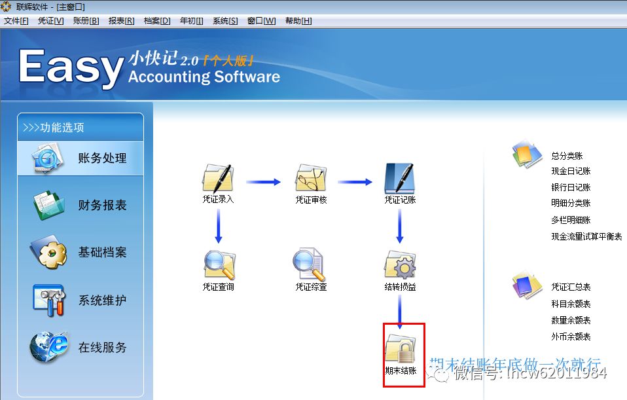Click the 账务处理 sidebar label

pos(102,158)
